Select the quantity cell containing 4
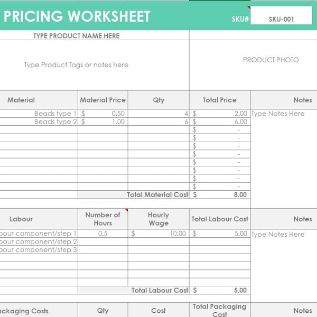Image resolution: width=317 pixels, height=317 pixels. click(x=158, y=114)
